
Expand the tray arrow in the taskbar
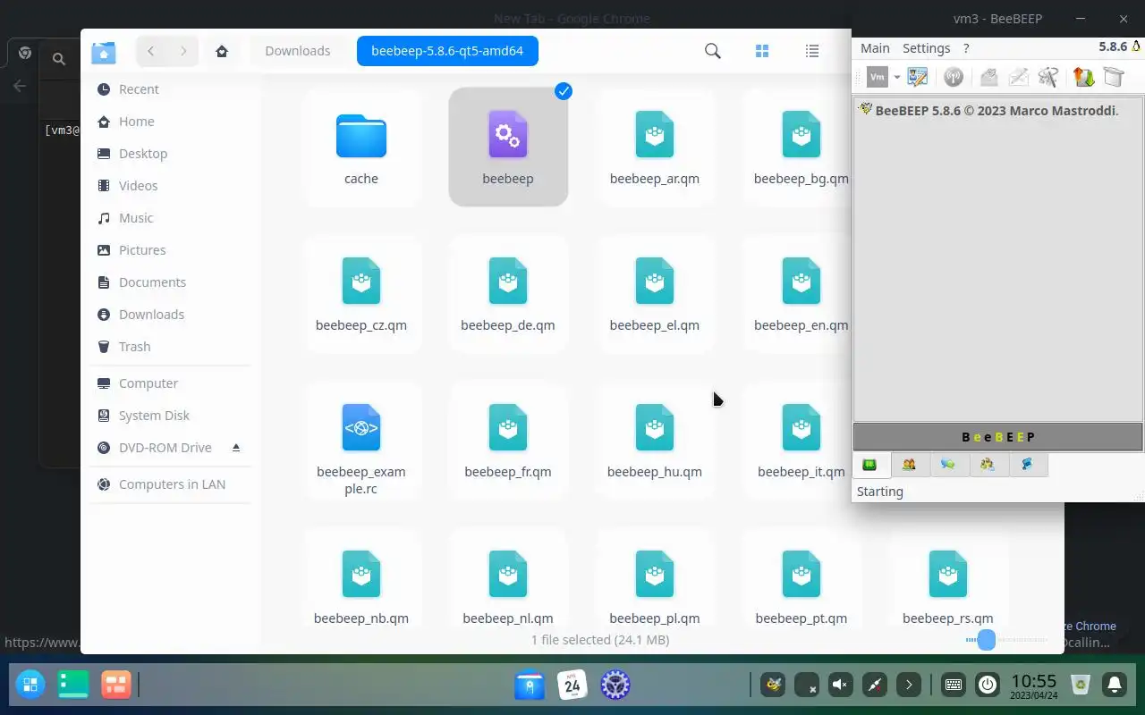[x=909, y=685]
